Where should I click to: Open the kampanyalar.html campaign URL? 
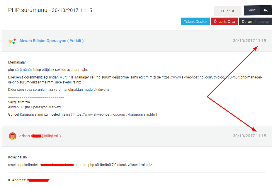(x=115, y=114)
